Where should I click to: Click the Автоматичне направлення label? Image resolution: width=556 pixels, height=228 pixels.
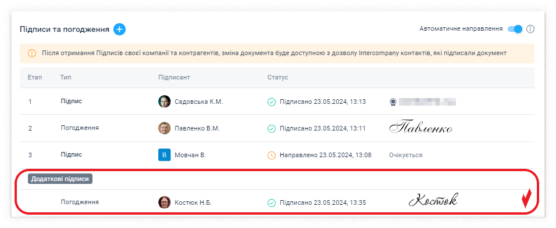pos(461,29)
